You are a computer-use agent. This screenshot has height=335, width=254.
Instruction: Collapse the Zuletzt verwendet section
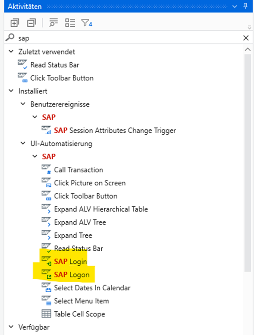tap(11, 52)
